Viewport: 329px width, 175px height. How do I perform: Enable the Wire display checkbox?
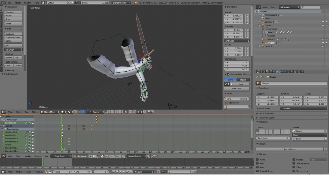click(258, 167)
